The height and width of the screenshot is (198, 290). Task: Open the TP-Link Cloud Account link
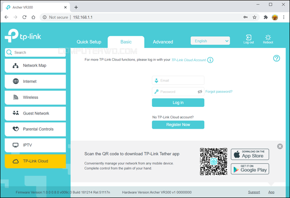coord(188,60)
